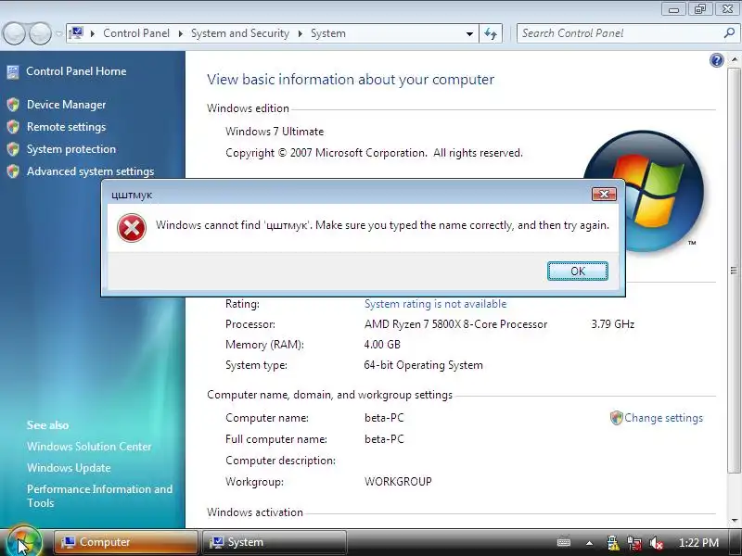The height and width of the screenshot is (556, 742).
Task: Open Remote settings
Action: coord(66,127)
